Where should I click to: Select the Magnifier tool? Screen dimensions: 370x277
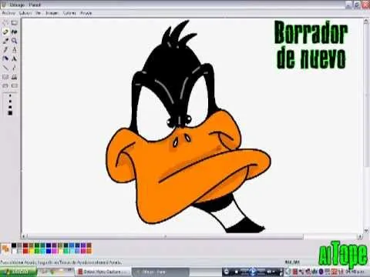15,41
